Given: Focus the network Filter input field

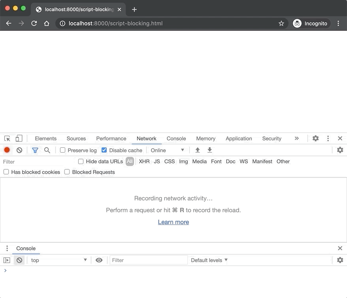Looking at the screenshot, I should coord(32,161).
